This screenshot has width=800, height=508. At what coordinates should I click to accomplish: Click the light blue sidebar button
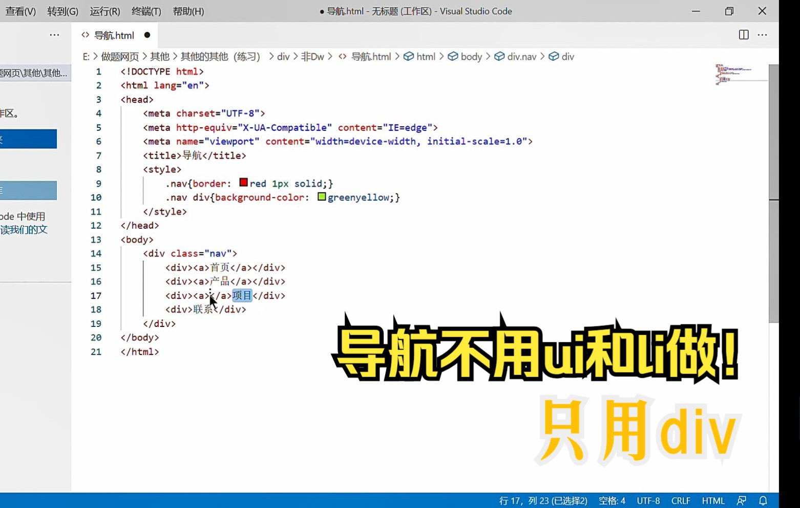(28, 190)
